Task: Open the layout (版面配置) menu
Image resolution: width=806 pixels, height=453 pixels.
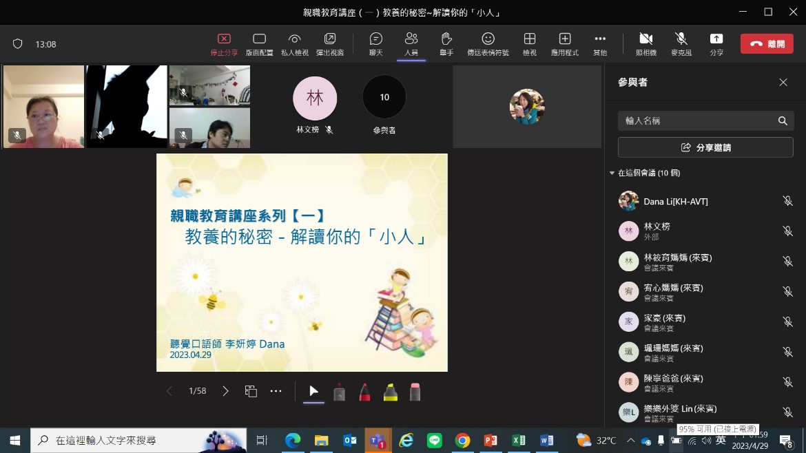Action: [259, 43]
